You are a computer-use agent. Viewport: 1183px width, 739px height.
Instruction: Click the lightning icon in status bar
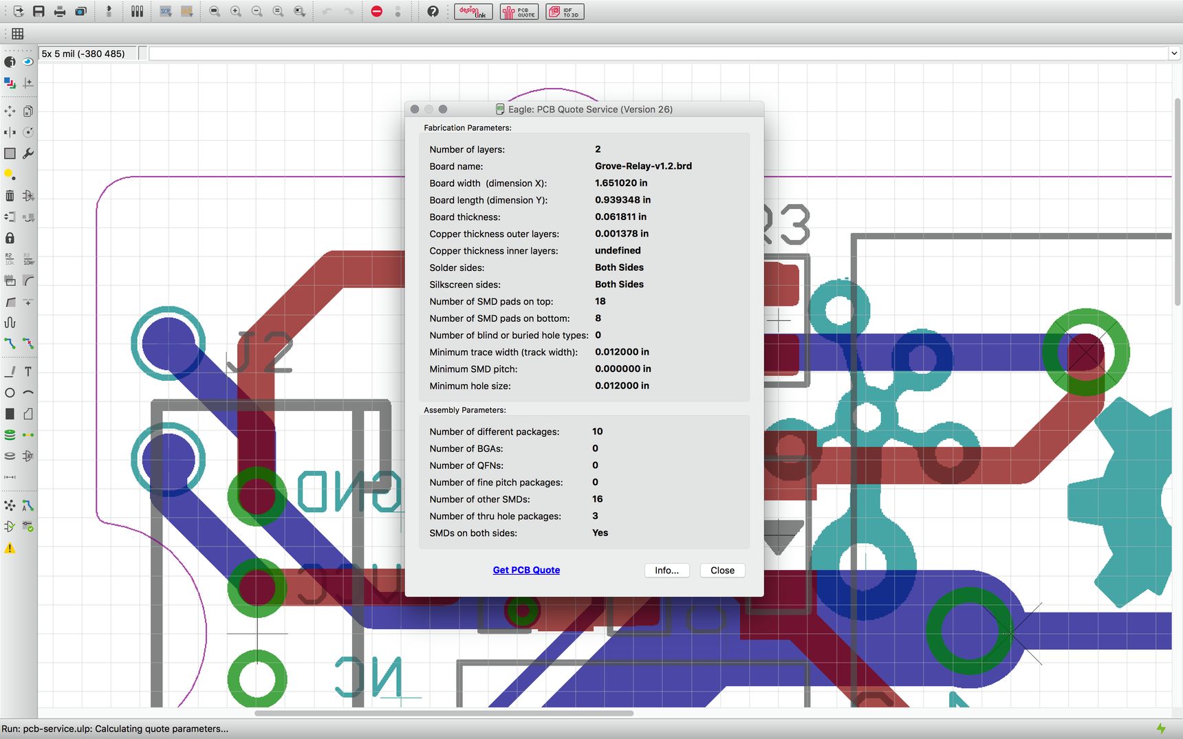pyautogui.click(x=1161, y=729)
